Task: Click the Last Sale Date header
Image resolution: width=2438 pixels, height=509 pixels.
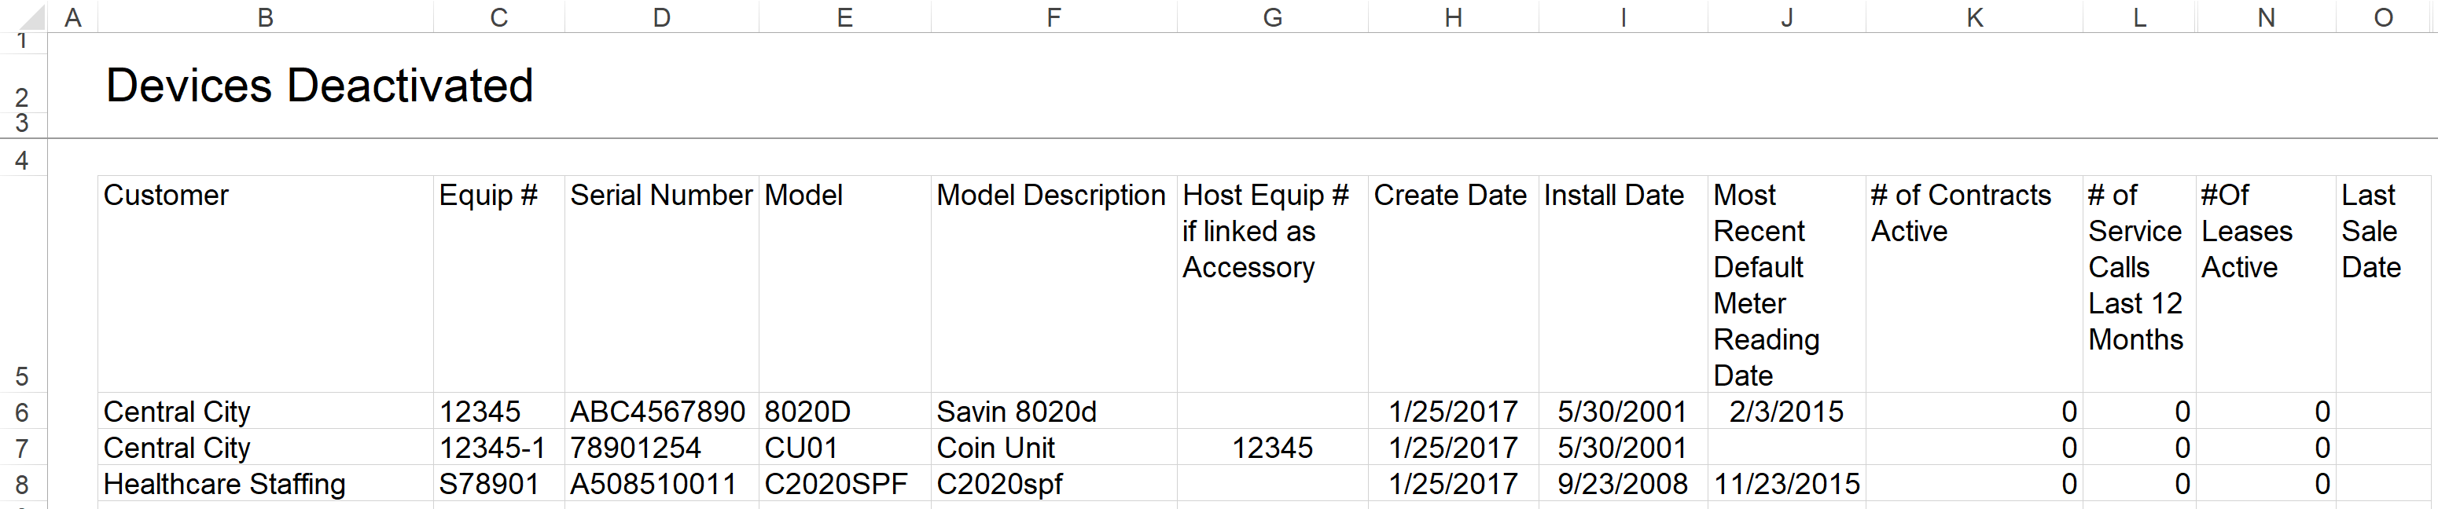Action: [2384, 284]
